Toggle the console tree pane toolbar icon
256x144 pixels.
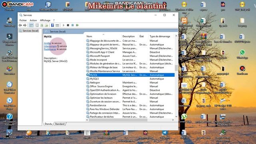(x=31, y=25)
